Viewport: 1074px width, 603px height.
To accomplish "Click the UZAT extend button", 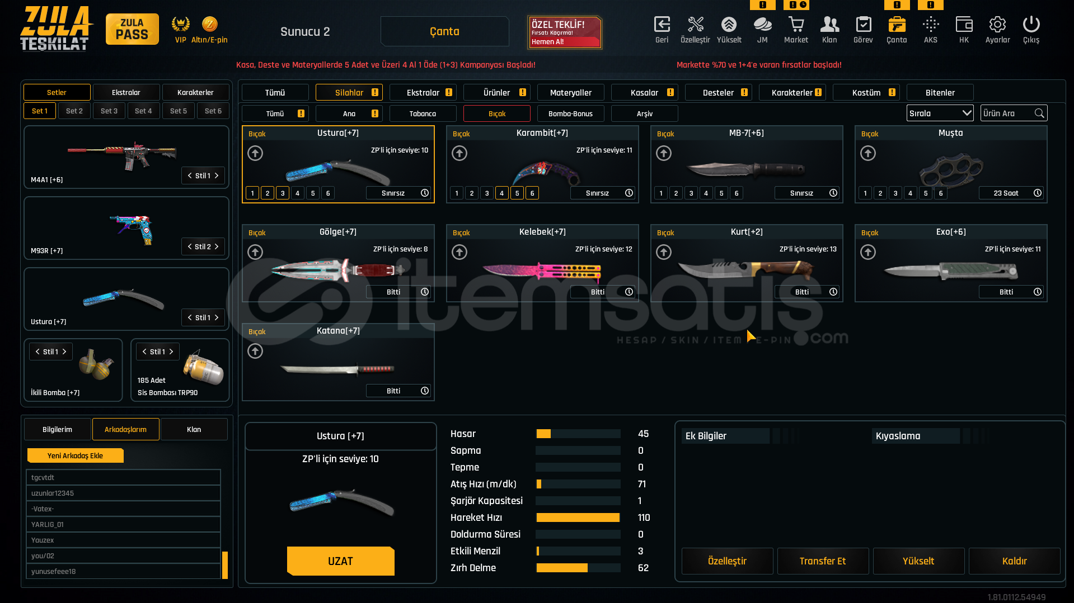I will pos(340,561).
